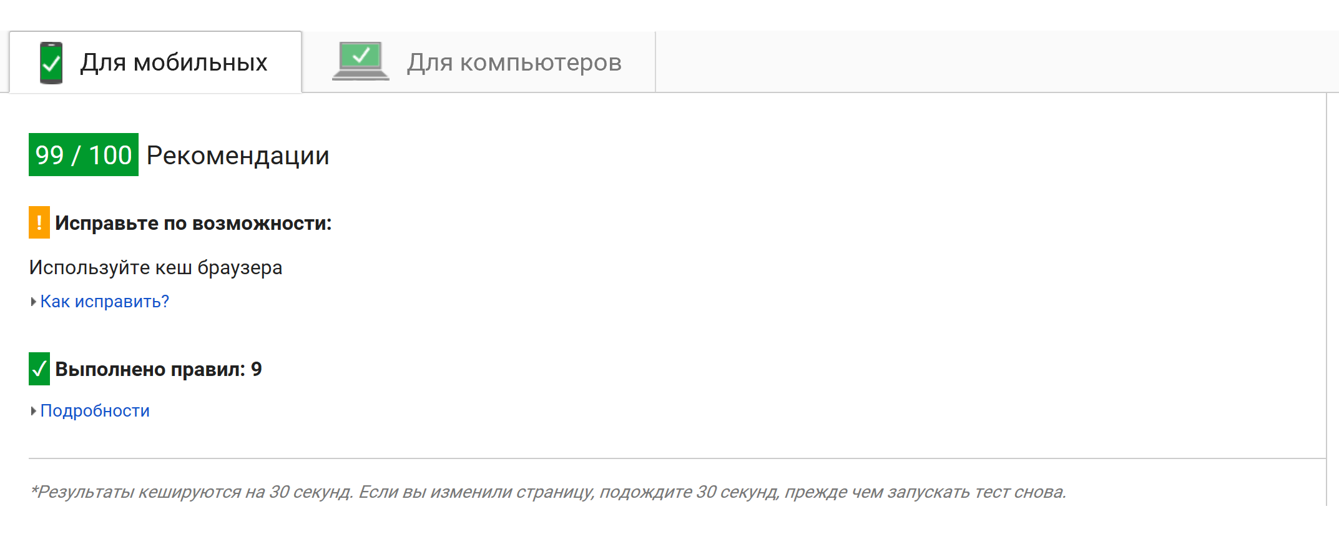Expand the arrow beside "Как исправить?"

34,302
